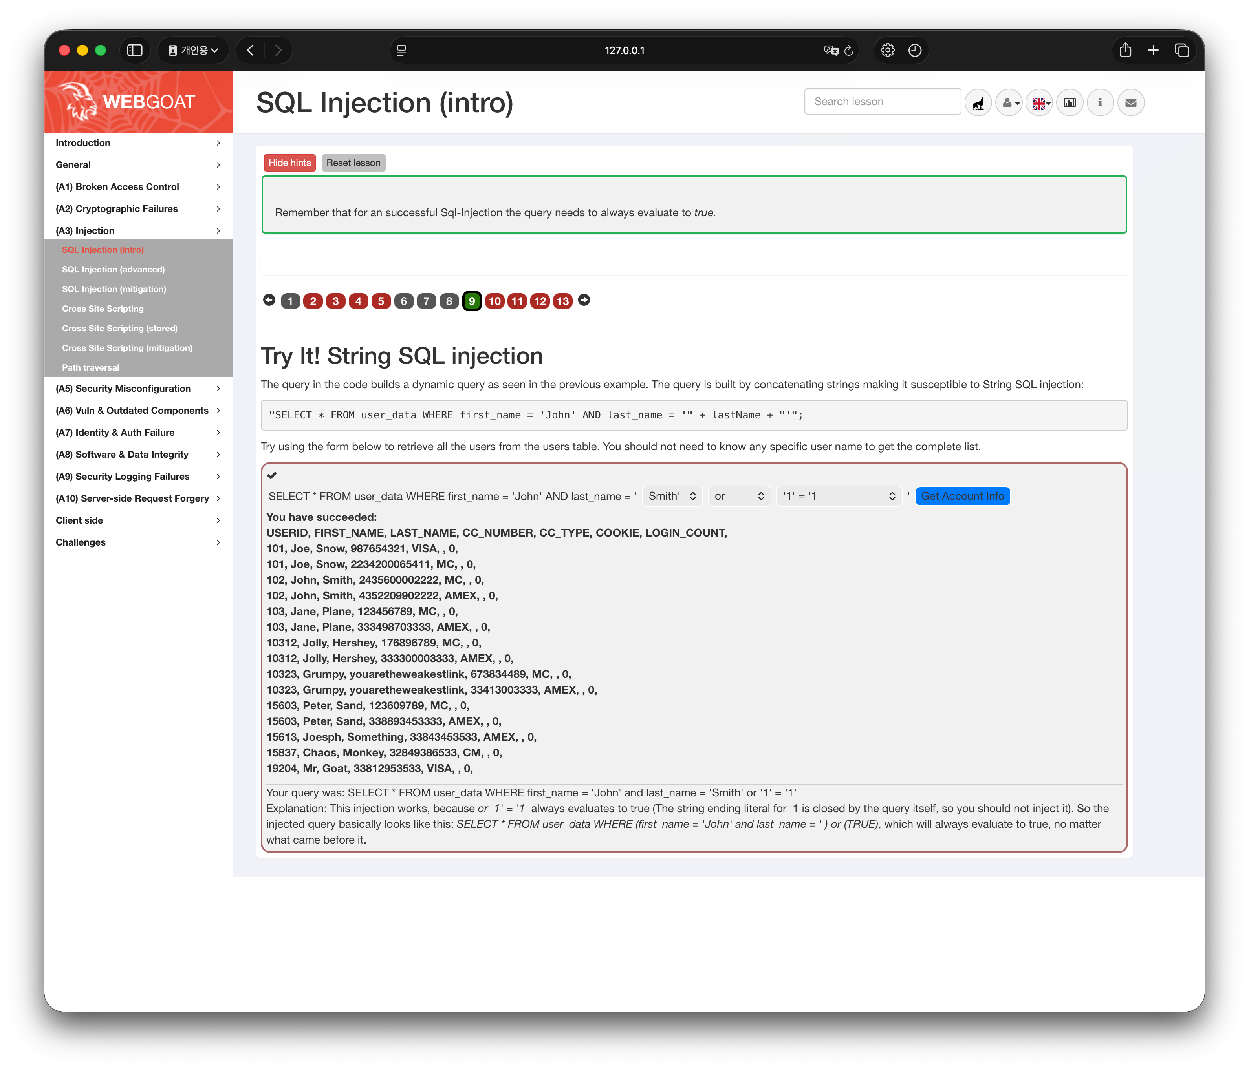Open the 'or' operator dropdown

739,496
